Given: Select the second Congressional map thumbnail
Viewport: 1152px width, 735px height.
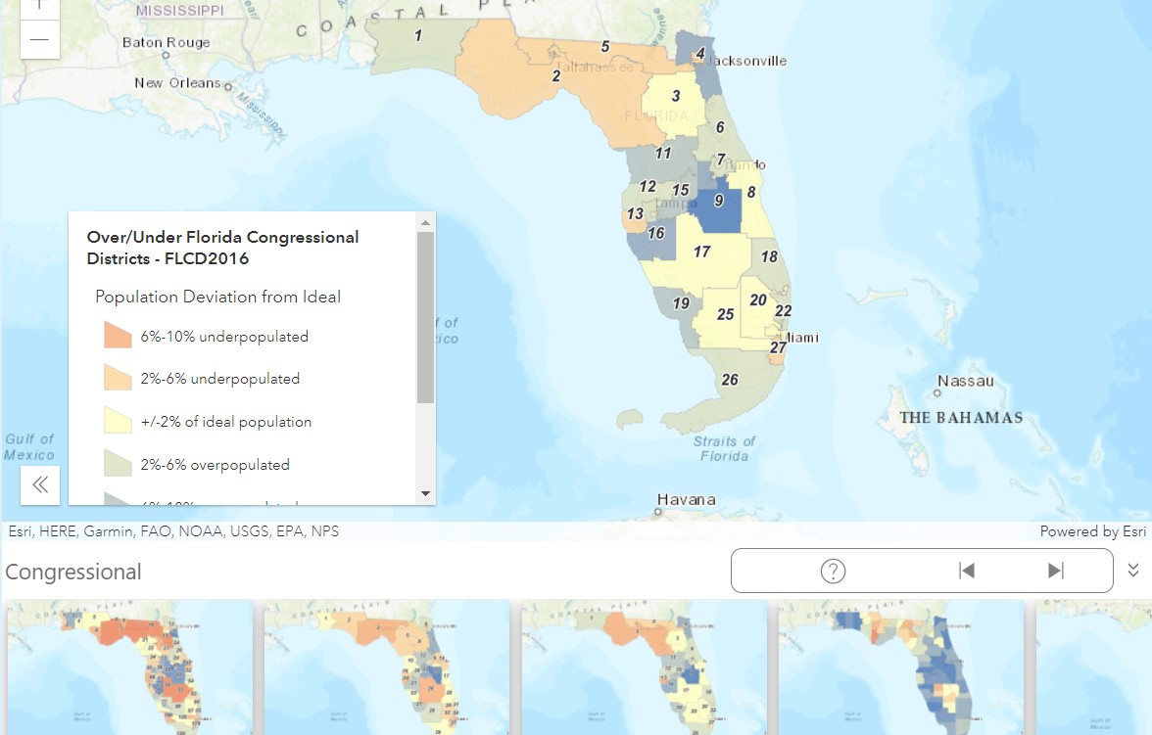Looking at the screenshot, I should point(386,667).
